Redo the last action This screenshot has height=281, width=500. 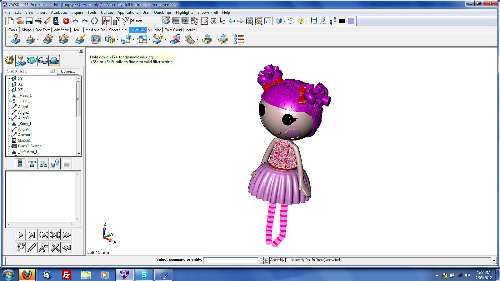(84, 21)
